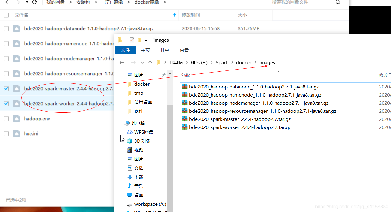This screenshot has height=212, width=391.
Task: Check the hadoop.env checkbox in cloud drive
Action: (x=6, y=118)
